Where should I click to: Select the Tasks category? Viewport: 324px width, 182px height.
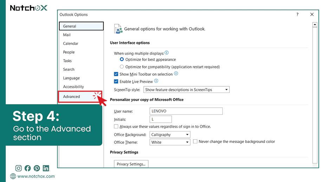point(81,61)
